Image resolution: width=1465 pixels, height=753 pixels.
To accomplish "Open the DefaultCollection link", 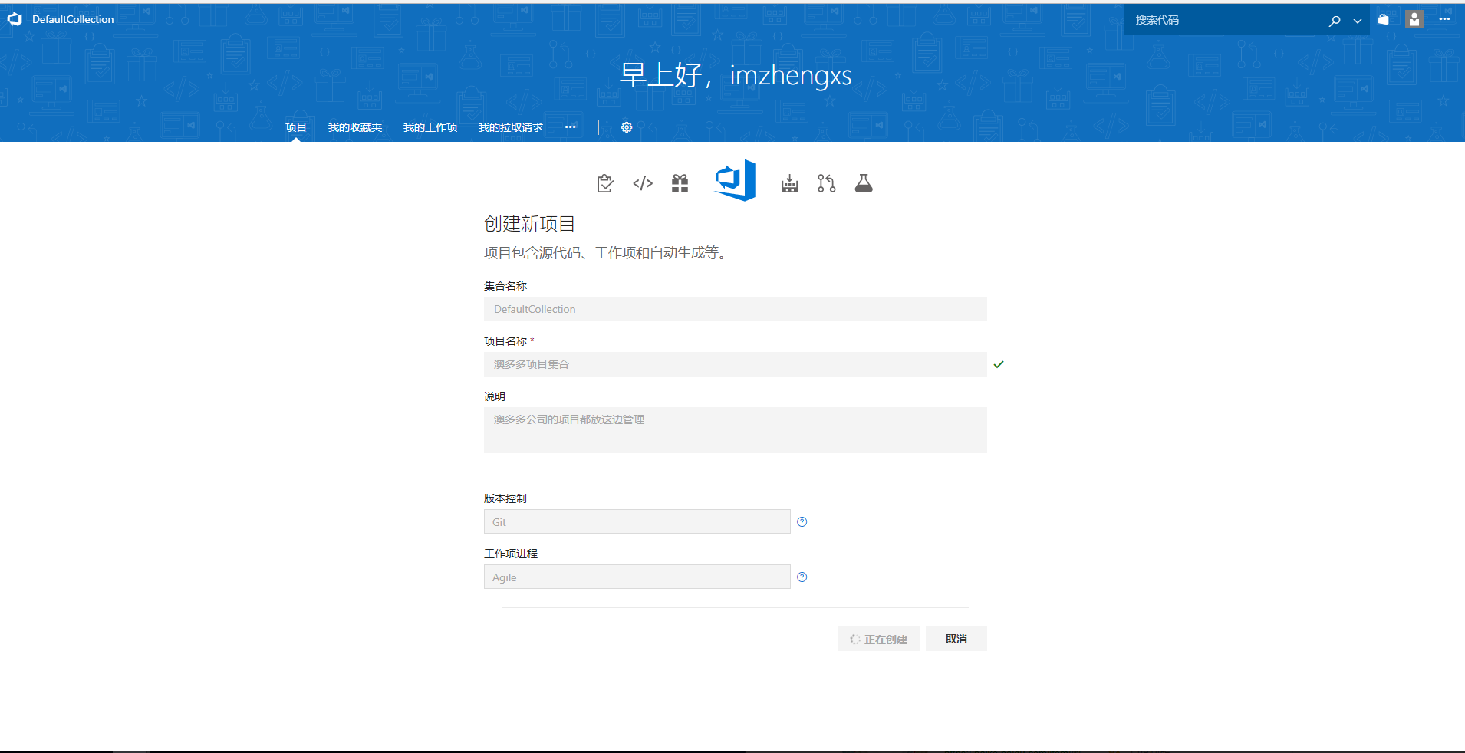I will (x=73, y=19).
